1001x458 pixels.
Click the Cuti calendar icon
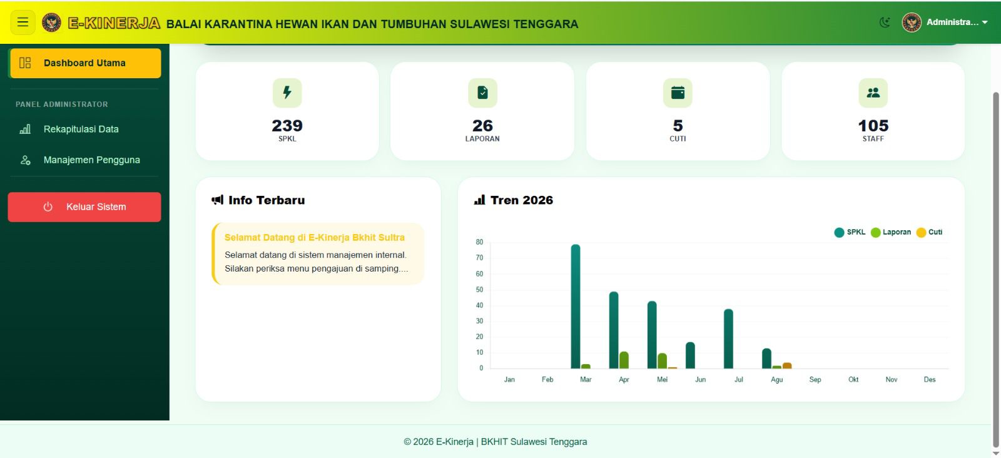678,93
